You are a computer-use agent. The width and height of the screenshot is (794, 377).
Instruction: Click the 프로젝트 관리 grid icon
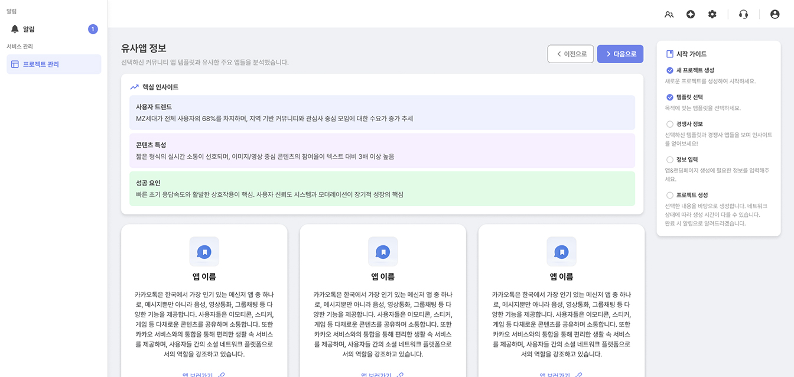[14, 64]
